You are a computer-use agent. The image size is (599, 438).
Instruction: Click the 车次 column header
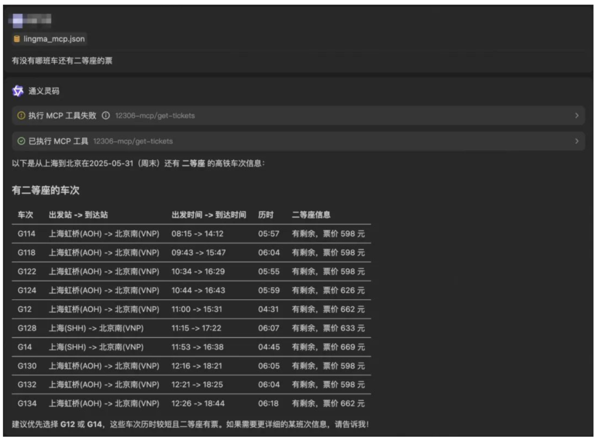coord(25,215)
